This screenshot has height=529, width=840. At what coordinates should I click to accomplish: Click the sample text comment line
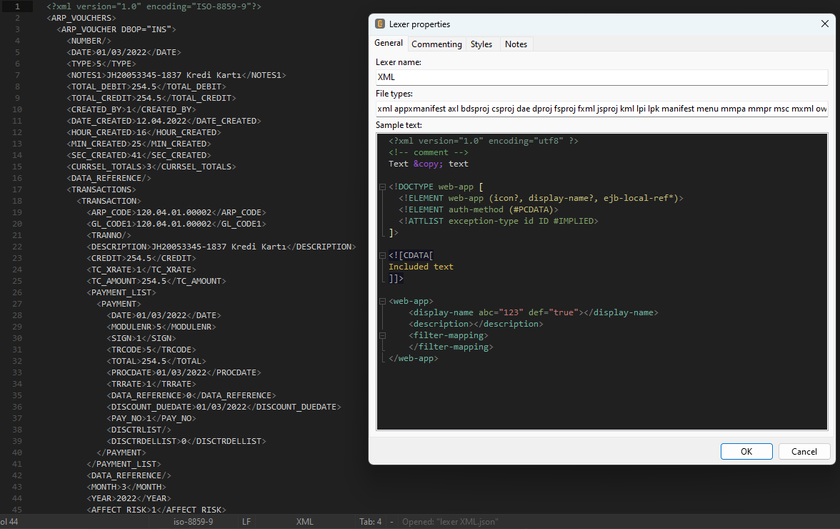click(x=429, y=152)
